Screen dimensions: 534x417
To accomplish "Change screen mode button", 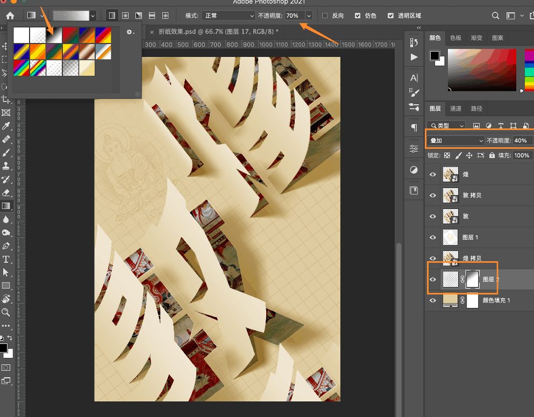I will click(x=6, y=381).
